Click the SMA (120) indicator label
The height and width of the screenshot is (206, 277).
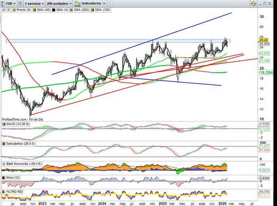click(x=101, y=9)
